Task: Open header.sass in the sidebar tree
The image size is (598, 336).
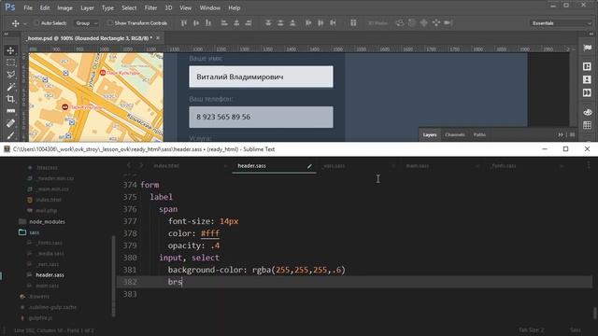Action: (x=50, y=274)
